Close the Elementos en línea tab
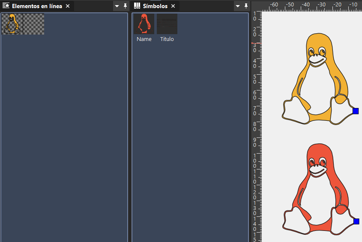 pyautogui.click(x=68, y=6)
